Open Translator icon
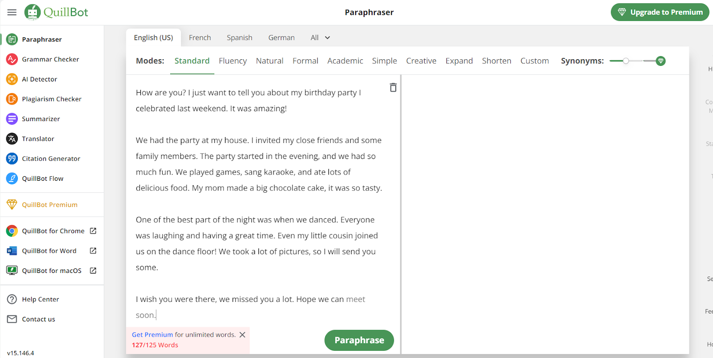The height and width of the screenshot is (358, 713). point(12,139)
